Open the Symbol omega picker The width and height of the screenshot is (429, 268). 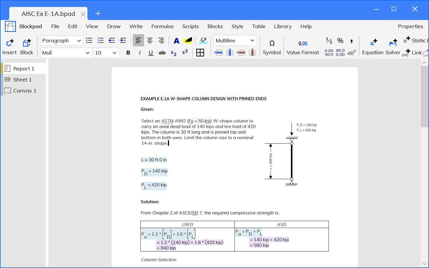point(272,43)
